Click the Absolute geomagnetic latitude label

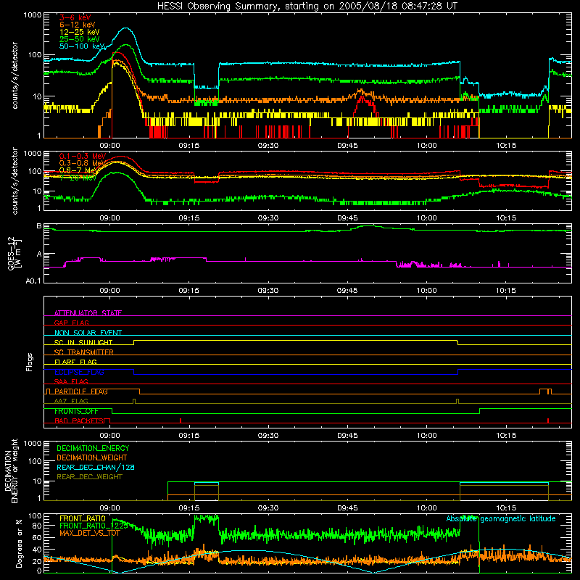pos(501,519)
